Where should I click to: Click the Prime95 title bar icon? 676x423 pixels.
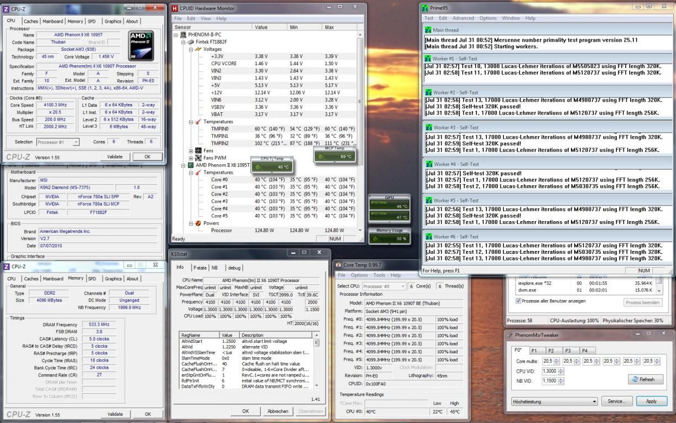[x=425, y=8]
